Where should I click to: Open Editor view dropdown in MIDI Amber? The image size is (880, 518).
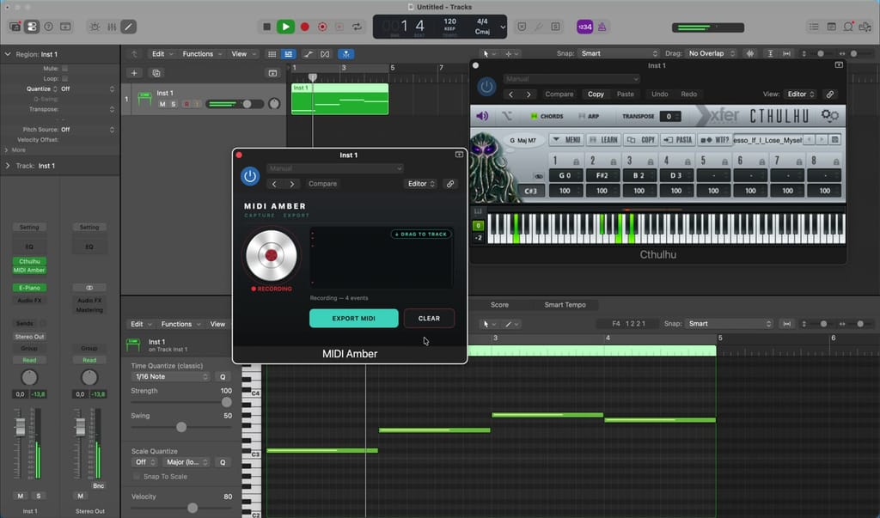[421, 184]
